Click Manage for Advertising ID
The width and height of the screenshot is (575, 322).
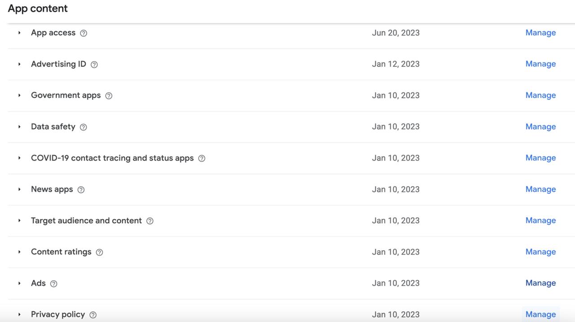pyautogui.click(x=540, y=64)
